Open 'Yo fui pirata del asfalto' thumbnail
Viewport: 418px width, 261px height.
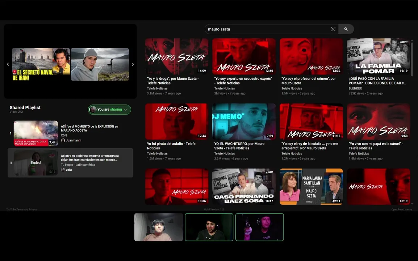[176, 121]
